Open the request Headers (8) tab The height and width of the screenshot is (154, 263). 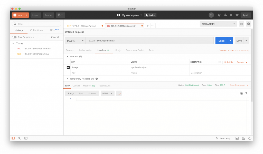tap(103, 50)
